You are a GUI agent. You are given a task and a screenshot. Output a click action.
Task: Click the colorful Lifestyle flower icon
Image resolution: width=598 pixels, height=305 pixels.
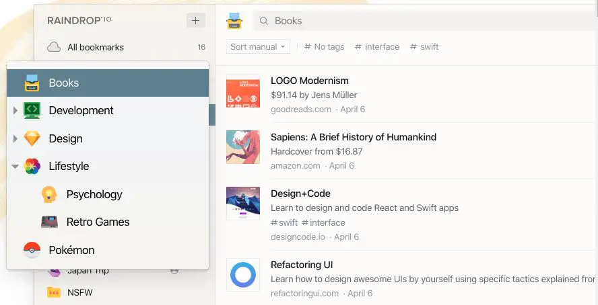32,166
